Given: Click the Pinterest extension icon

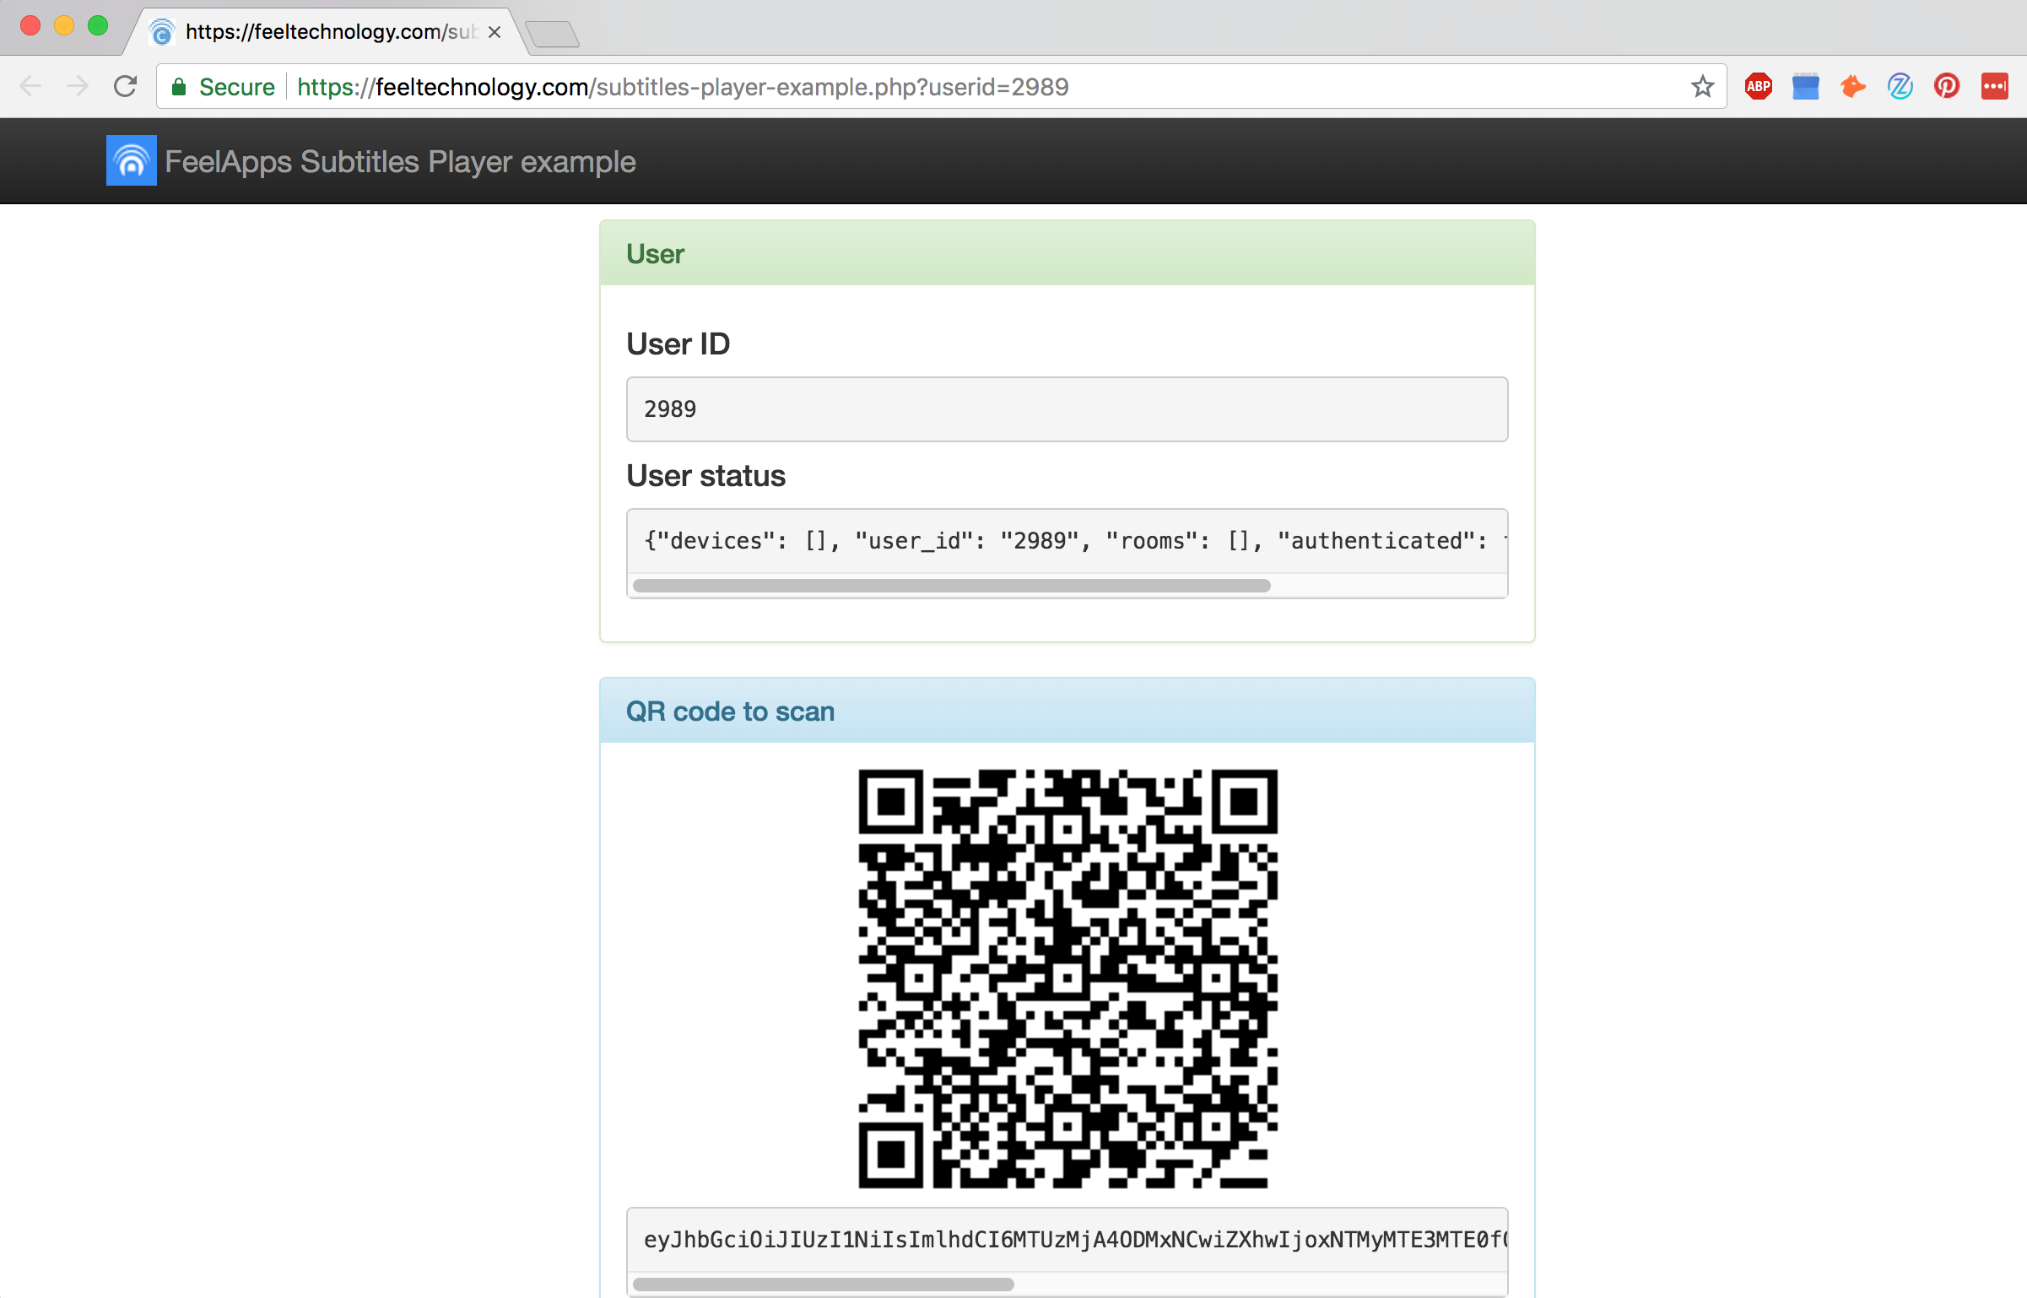Looking at the screenshot, I should pos(1947,86).
